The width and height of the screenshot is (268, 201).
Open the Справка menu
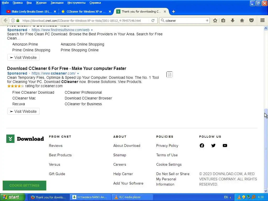95,3
